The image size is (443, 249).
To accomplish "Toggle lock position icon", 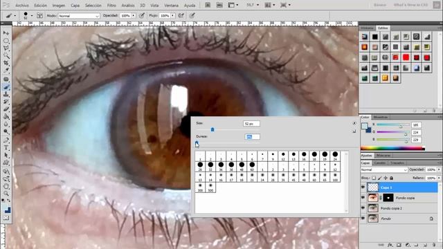I will tap(386, 178).
